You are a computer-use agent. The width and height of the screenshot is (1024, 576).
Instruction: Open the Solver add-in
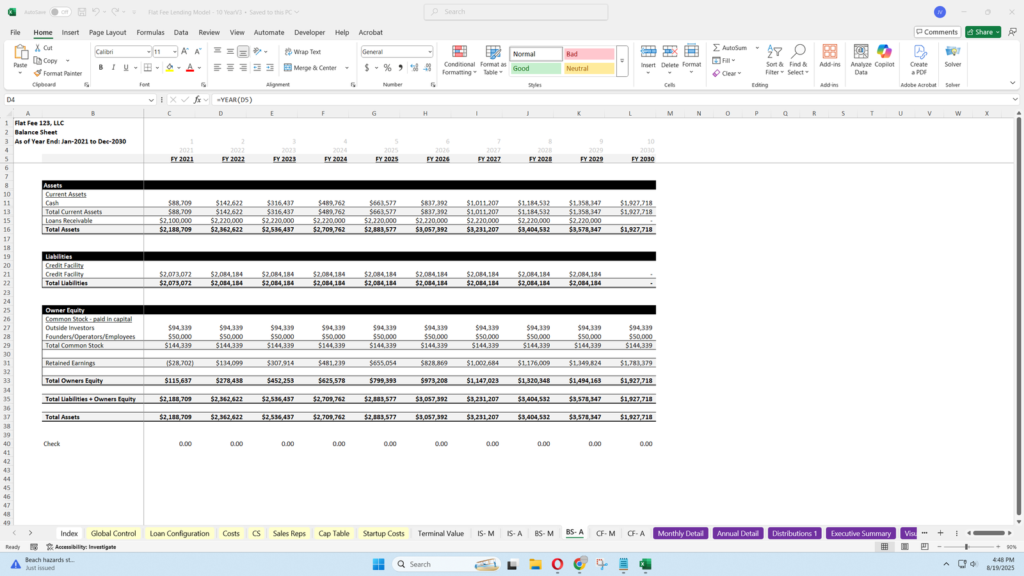[952, 56]
